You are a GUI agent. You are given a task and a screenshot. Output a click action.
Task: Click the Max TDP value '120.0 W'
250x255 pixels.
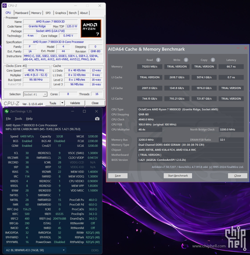click(x=72, y=26)
